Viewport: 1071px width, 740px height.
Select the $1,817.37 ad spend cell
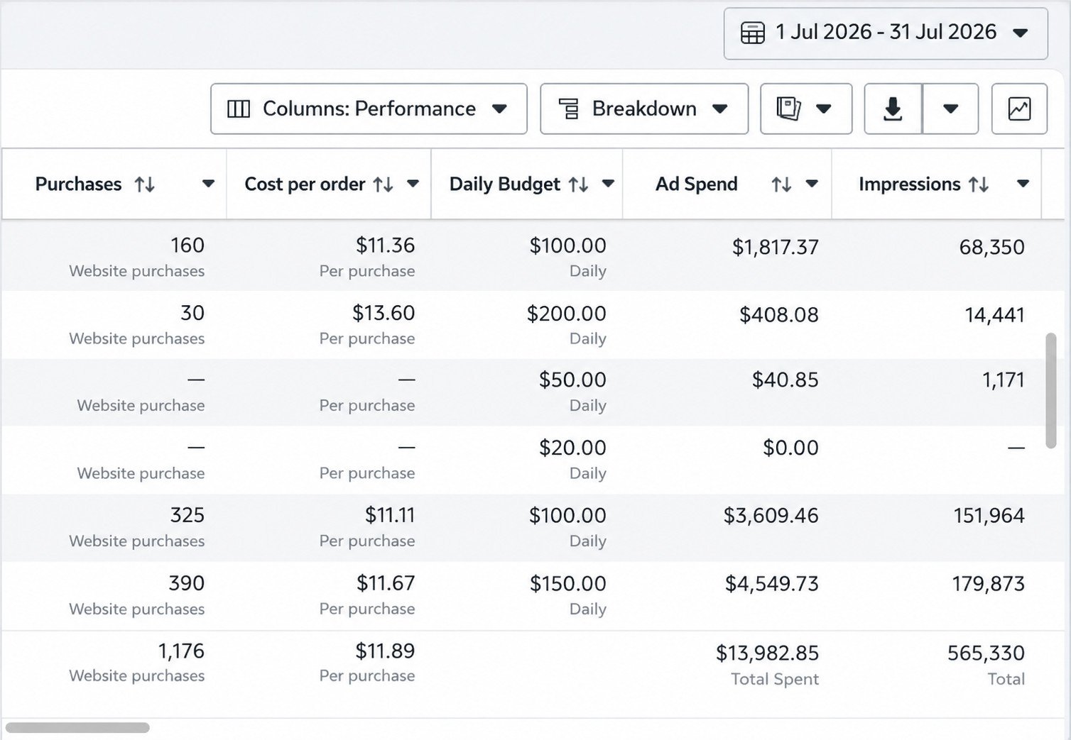pyautogui.click(x=776, y=247)
